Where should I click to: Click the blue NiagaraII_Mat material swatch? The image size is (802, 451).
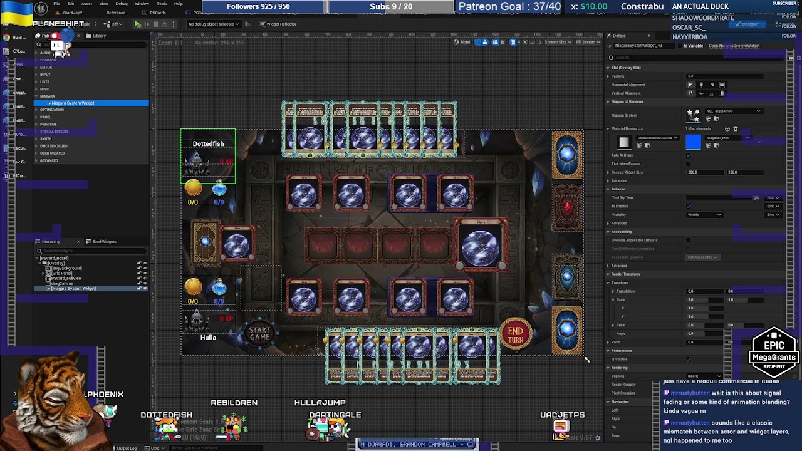(x=693, y=142)
